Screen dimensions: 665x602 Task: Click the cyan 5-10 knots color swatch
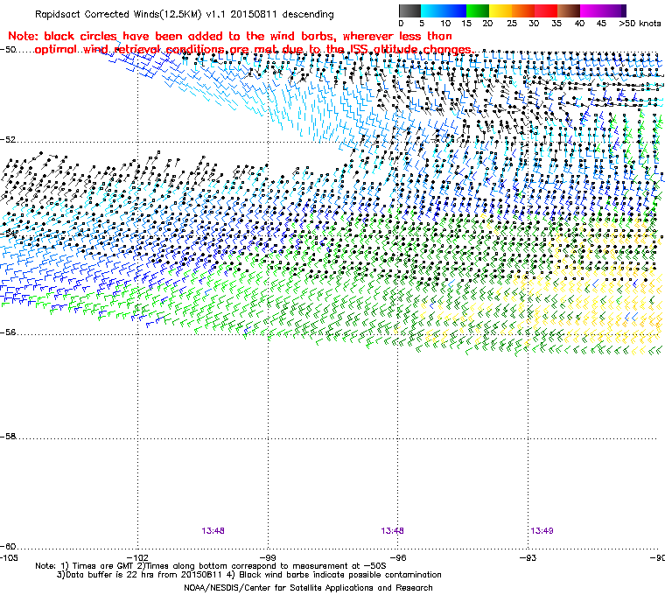pos(432,10)
